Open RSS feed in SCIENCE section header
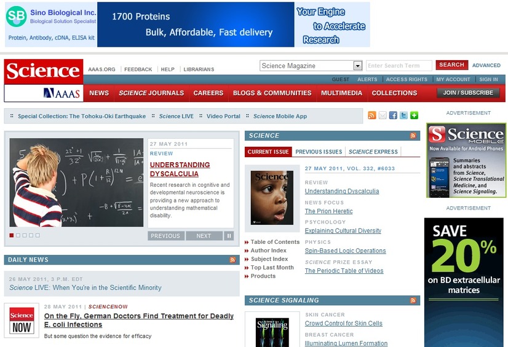Viewport: 508px width, 347px height. point(413,136)
